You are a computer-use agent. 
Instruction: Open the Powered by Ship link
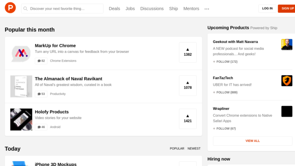264,28
